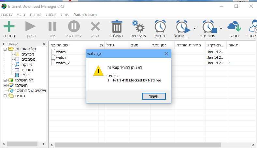Select the Finished (הושלמו) category
Image resolution: width=257 pixels, height=148 pixels.
(21, 85)
